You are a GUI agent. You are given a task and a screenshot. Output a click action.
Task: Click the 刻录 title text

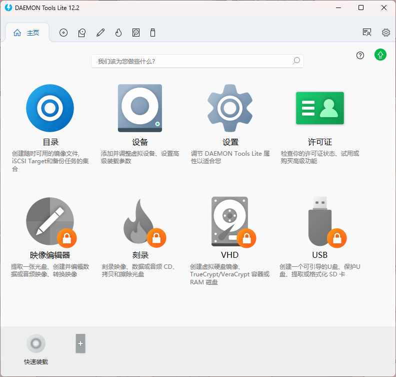[140, 255]
